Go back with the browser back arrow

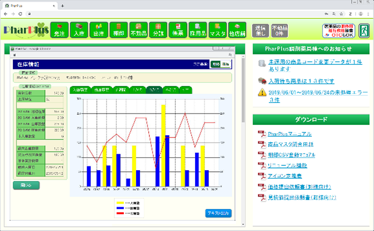[x=6, y=14]
